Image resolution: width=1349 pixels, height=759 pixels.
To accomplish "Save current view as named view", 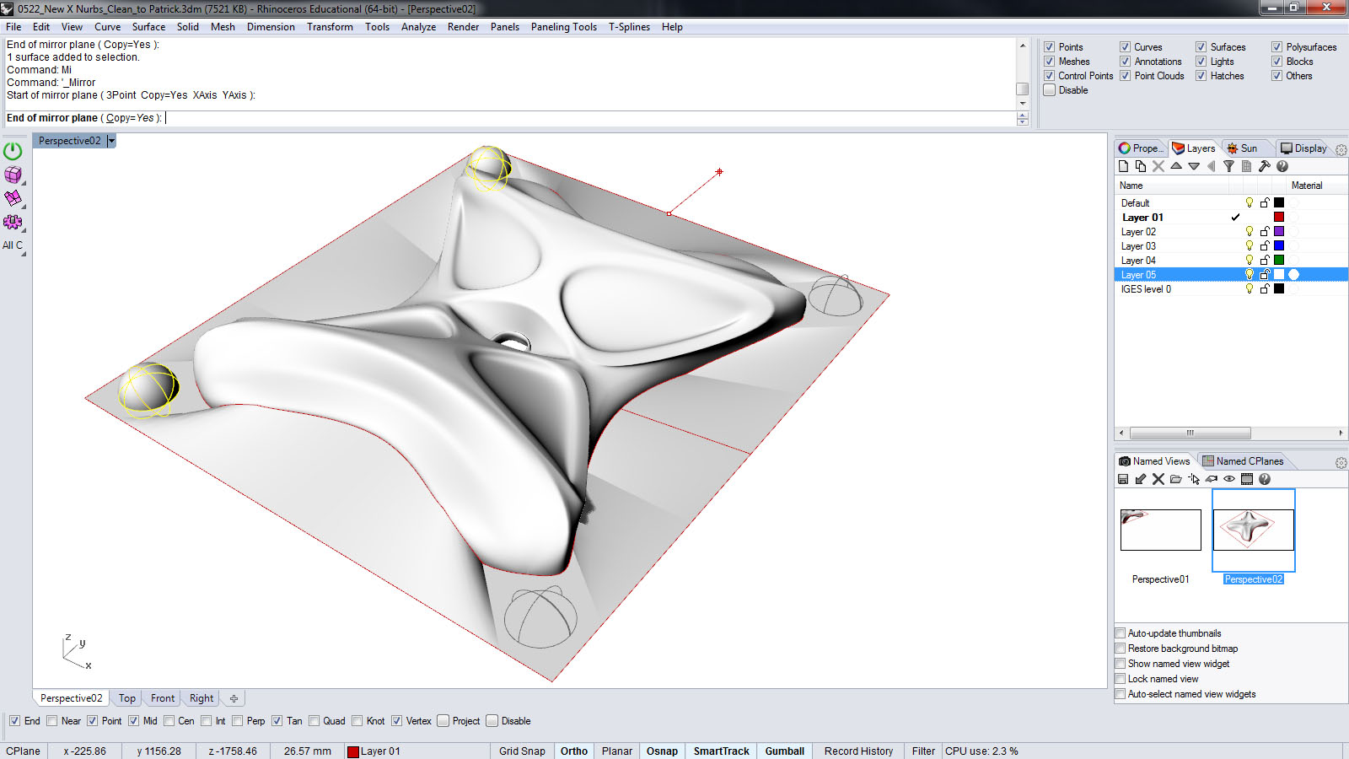I will [1123, 479].
